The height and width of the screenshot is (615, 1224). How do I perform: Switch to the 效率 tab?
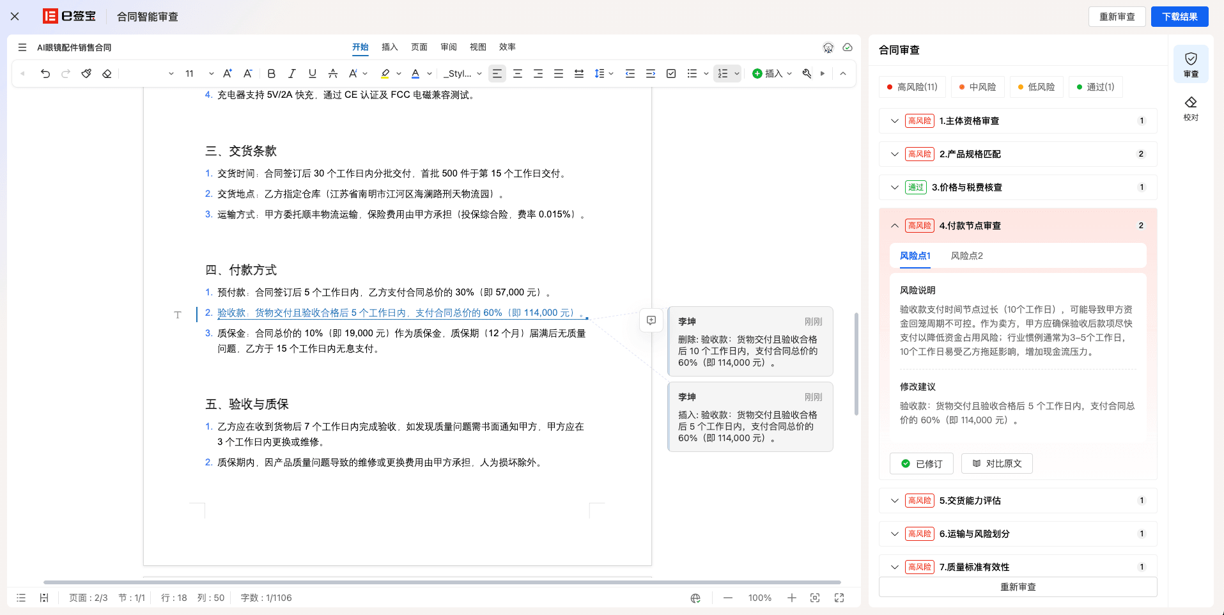click(507, 47)
